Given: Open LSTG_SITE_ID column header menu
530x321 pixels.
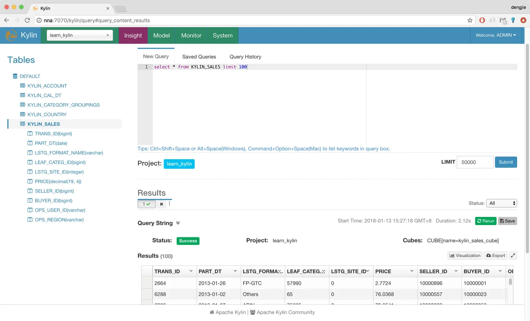Looking at the screenshot, I should [x=368, y=271].
